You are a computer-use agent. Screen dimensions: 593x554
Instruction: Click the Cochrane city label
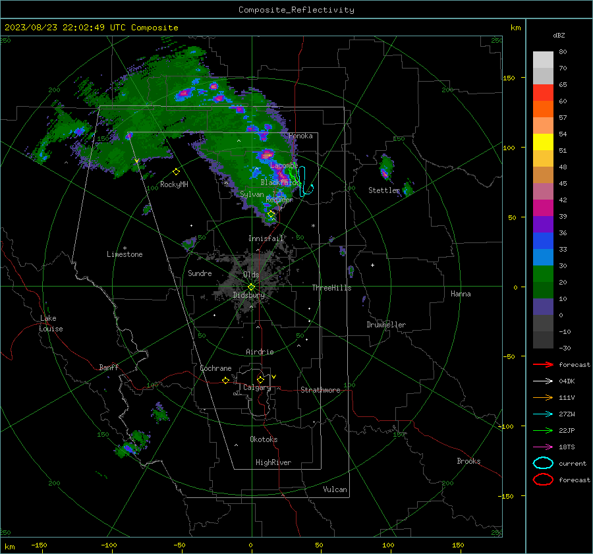(x=215, y=368)
